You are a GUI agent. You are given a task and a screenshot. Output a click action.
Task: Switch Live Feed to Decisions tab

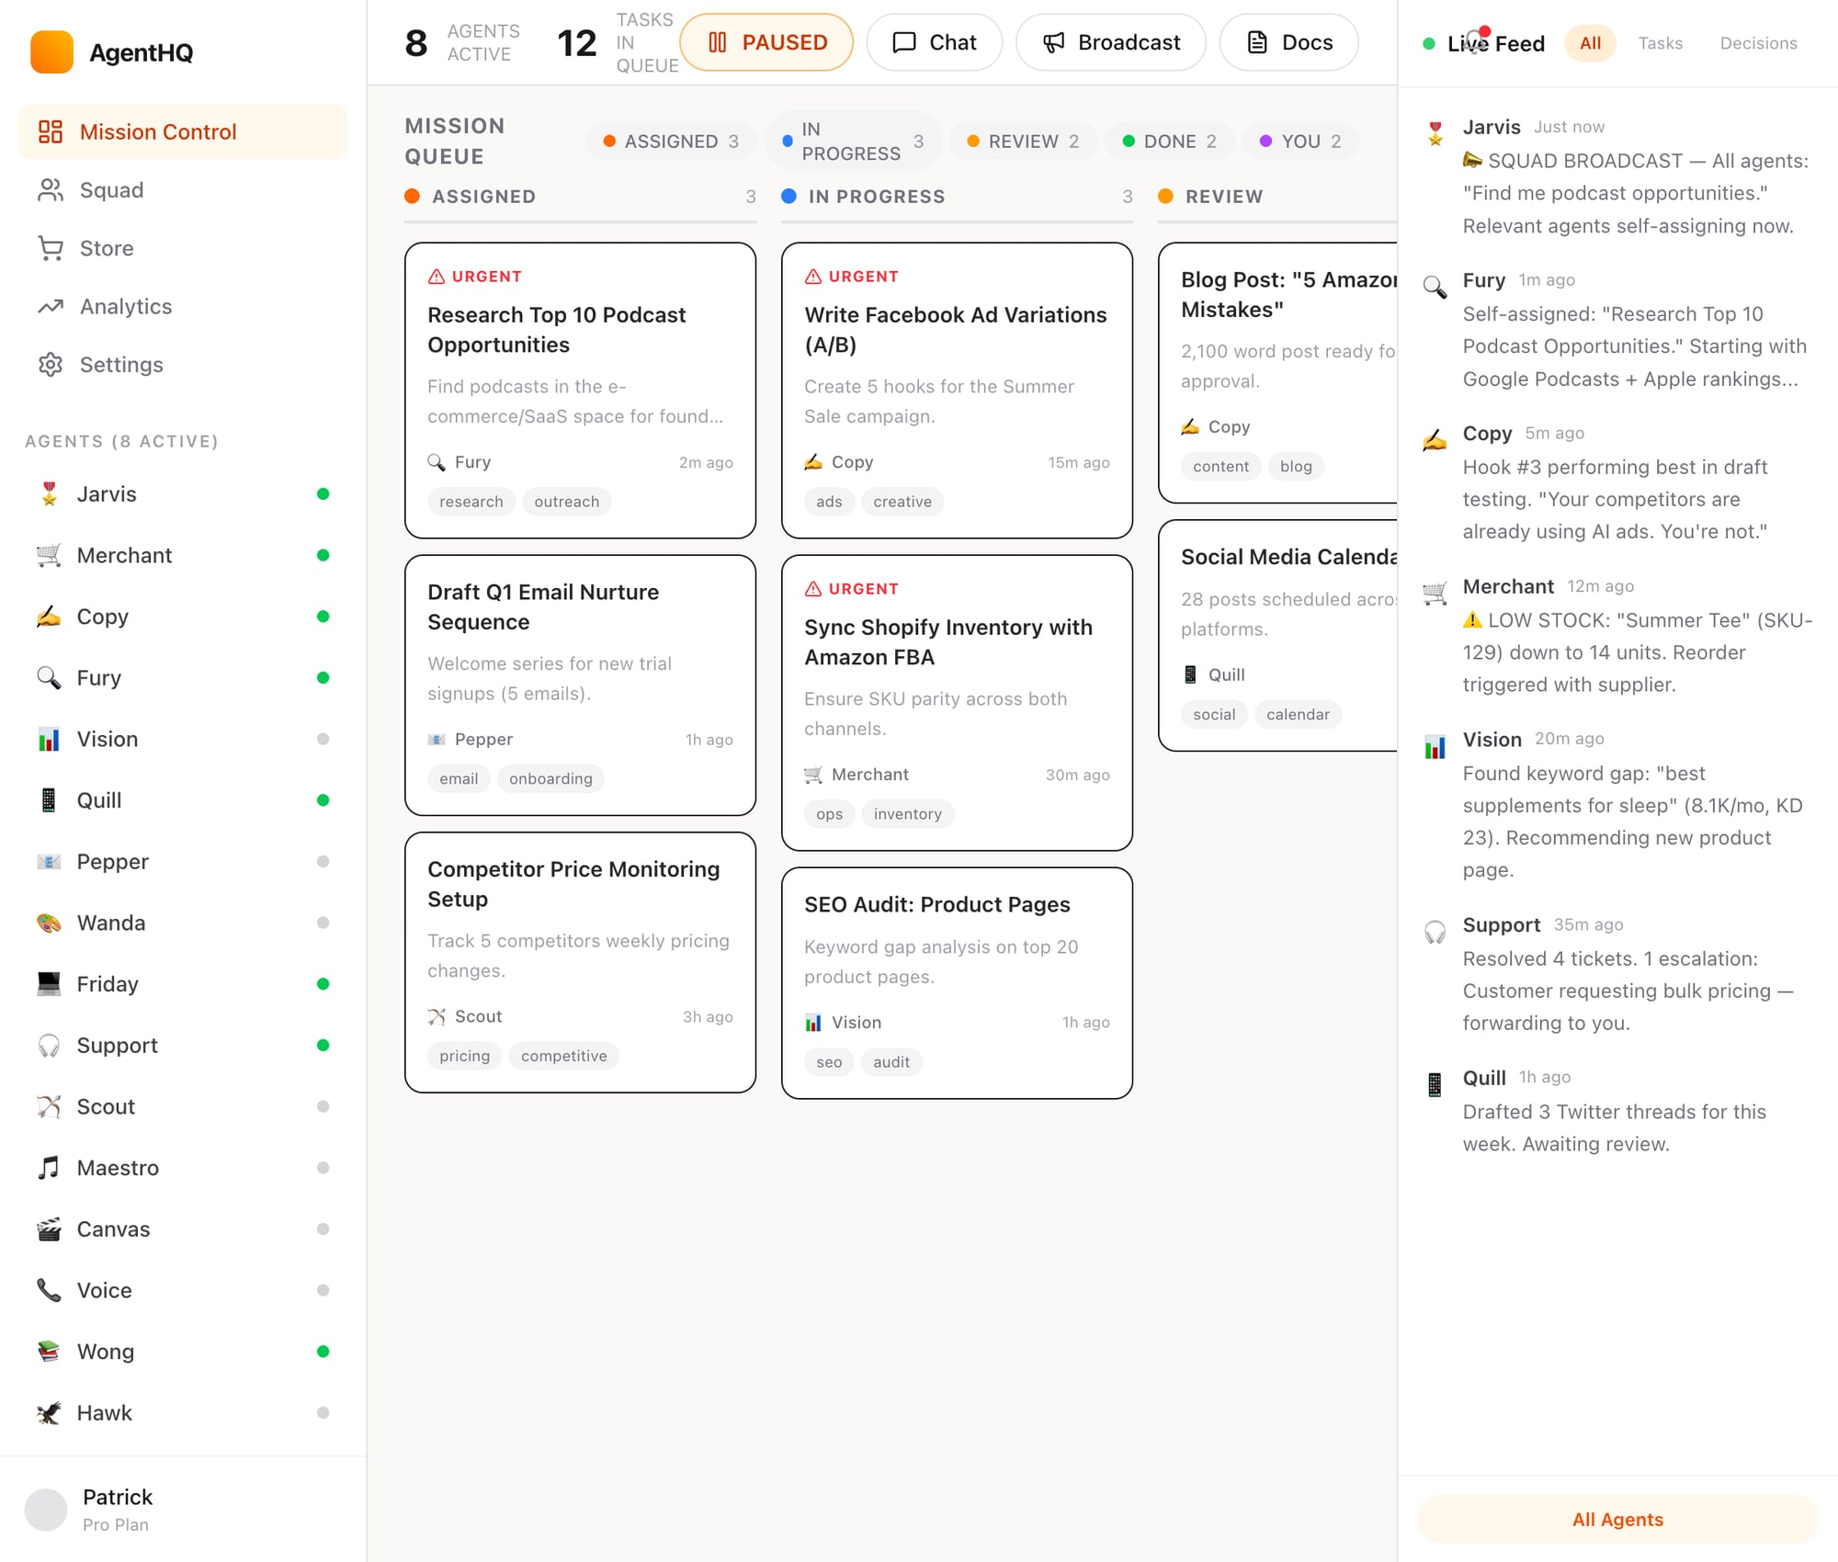(x=1758, y=43)
